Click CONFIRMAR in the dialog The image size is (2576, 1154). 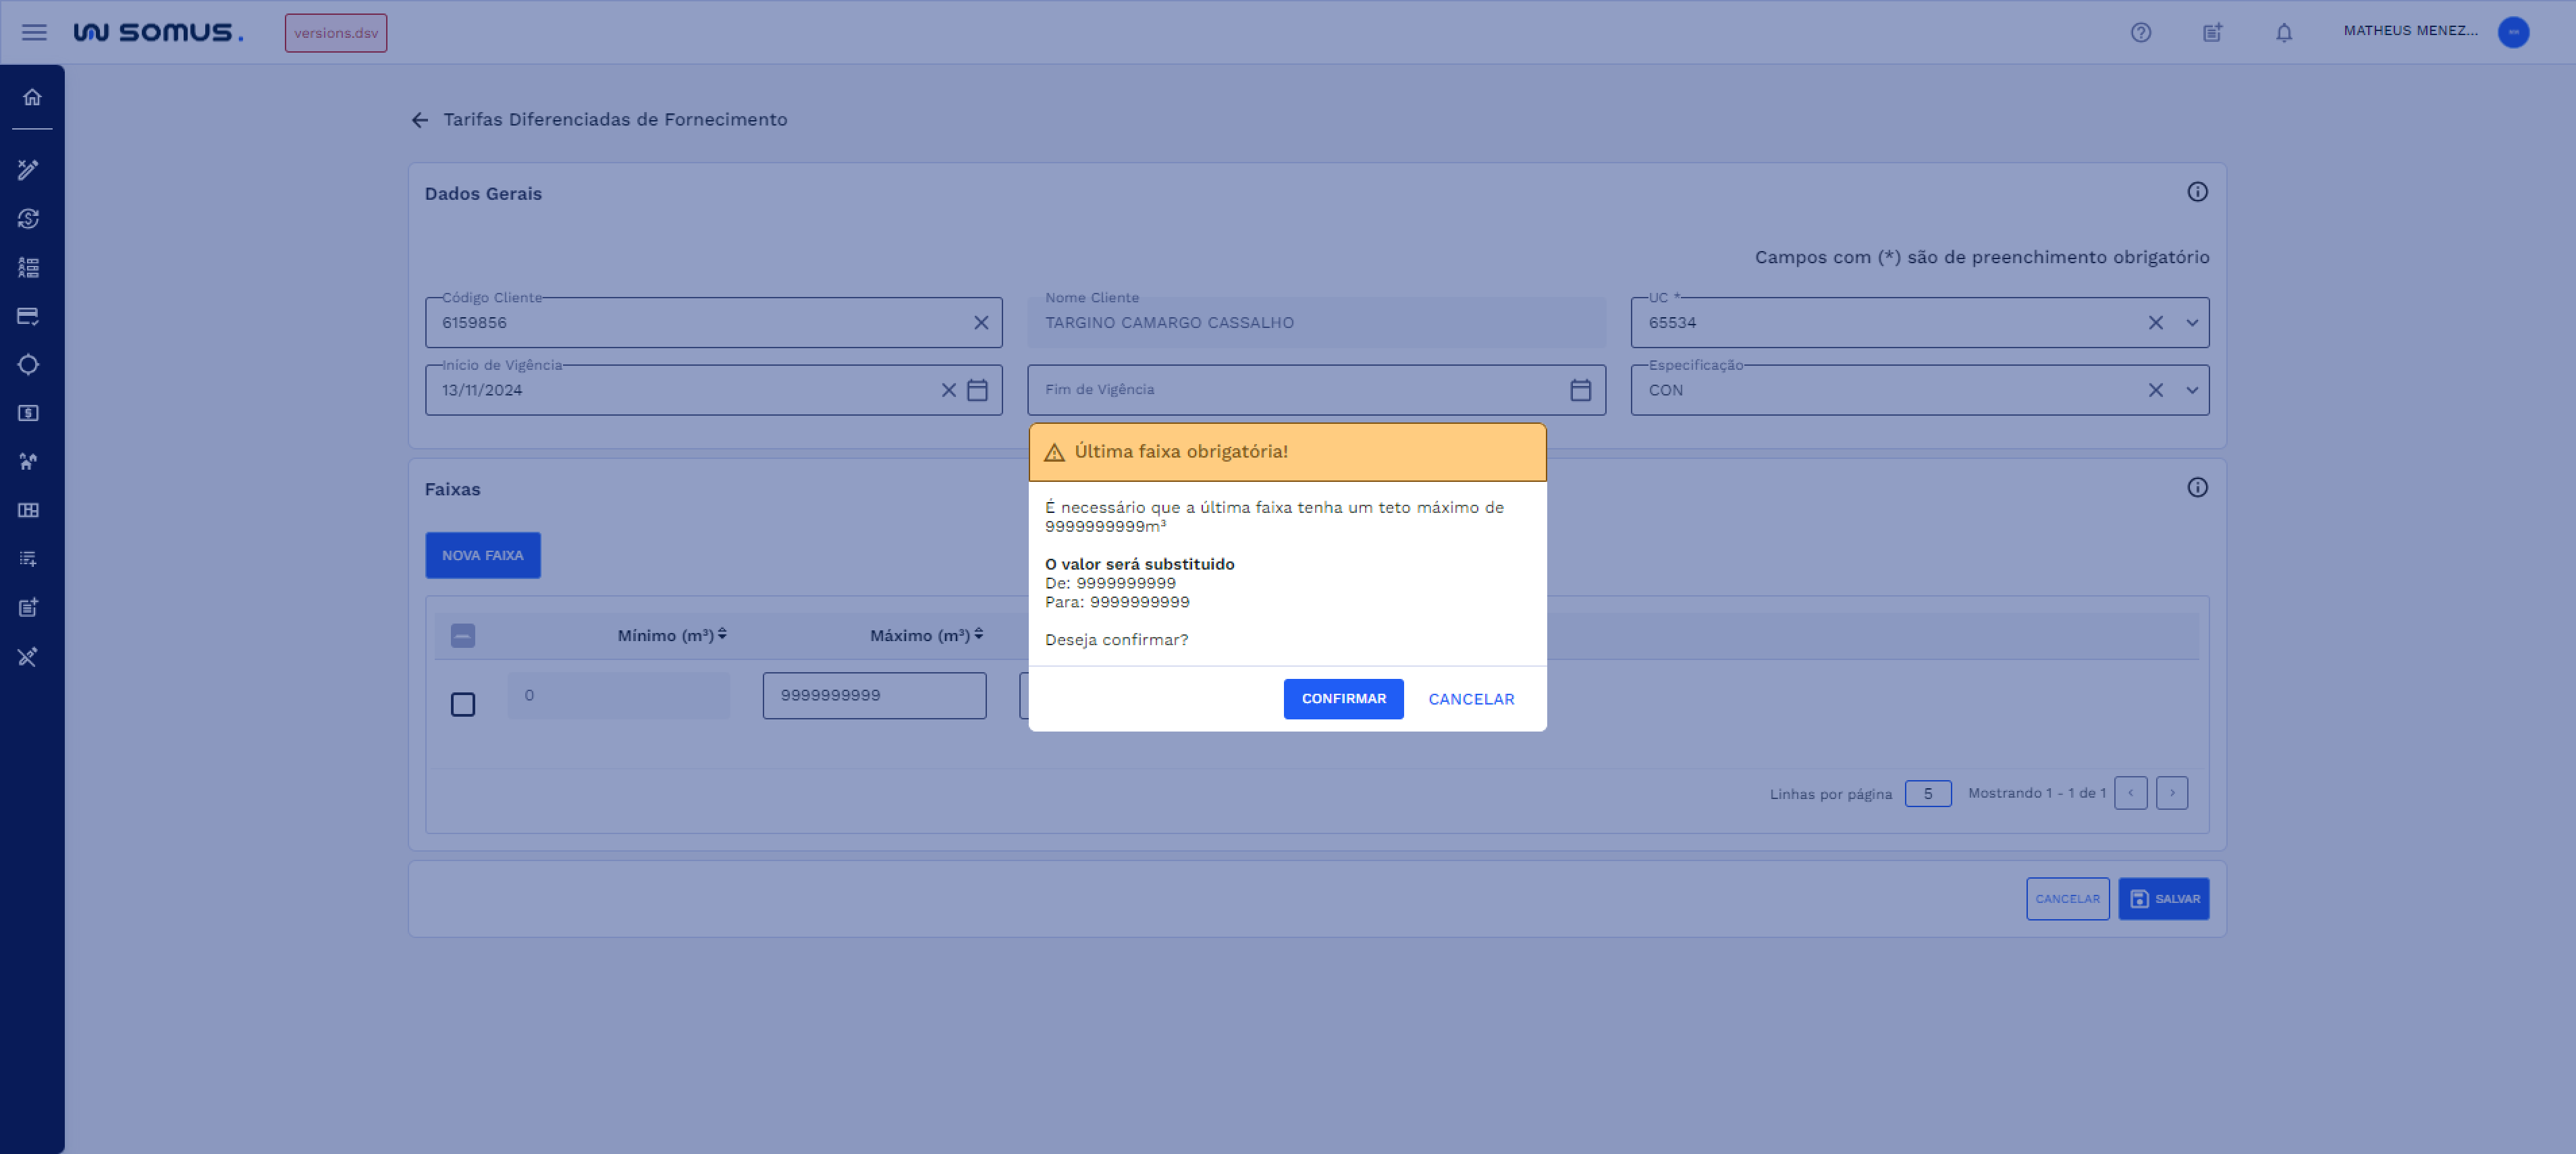pos(1343,699)
